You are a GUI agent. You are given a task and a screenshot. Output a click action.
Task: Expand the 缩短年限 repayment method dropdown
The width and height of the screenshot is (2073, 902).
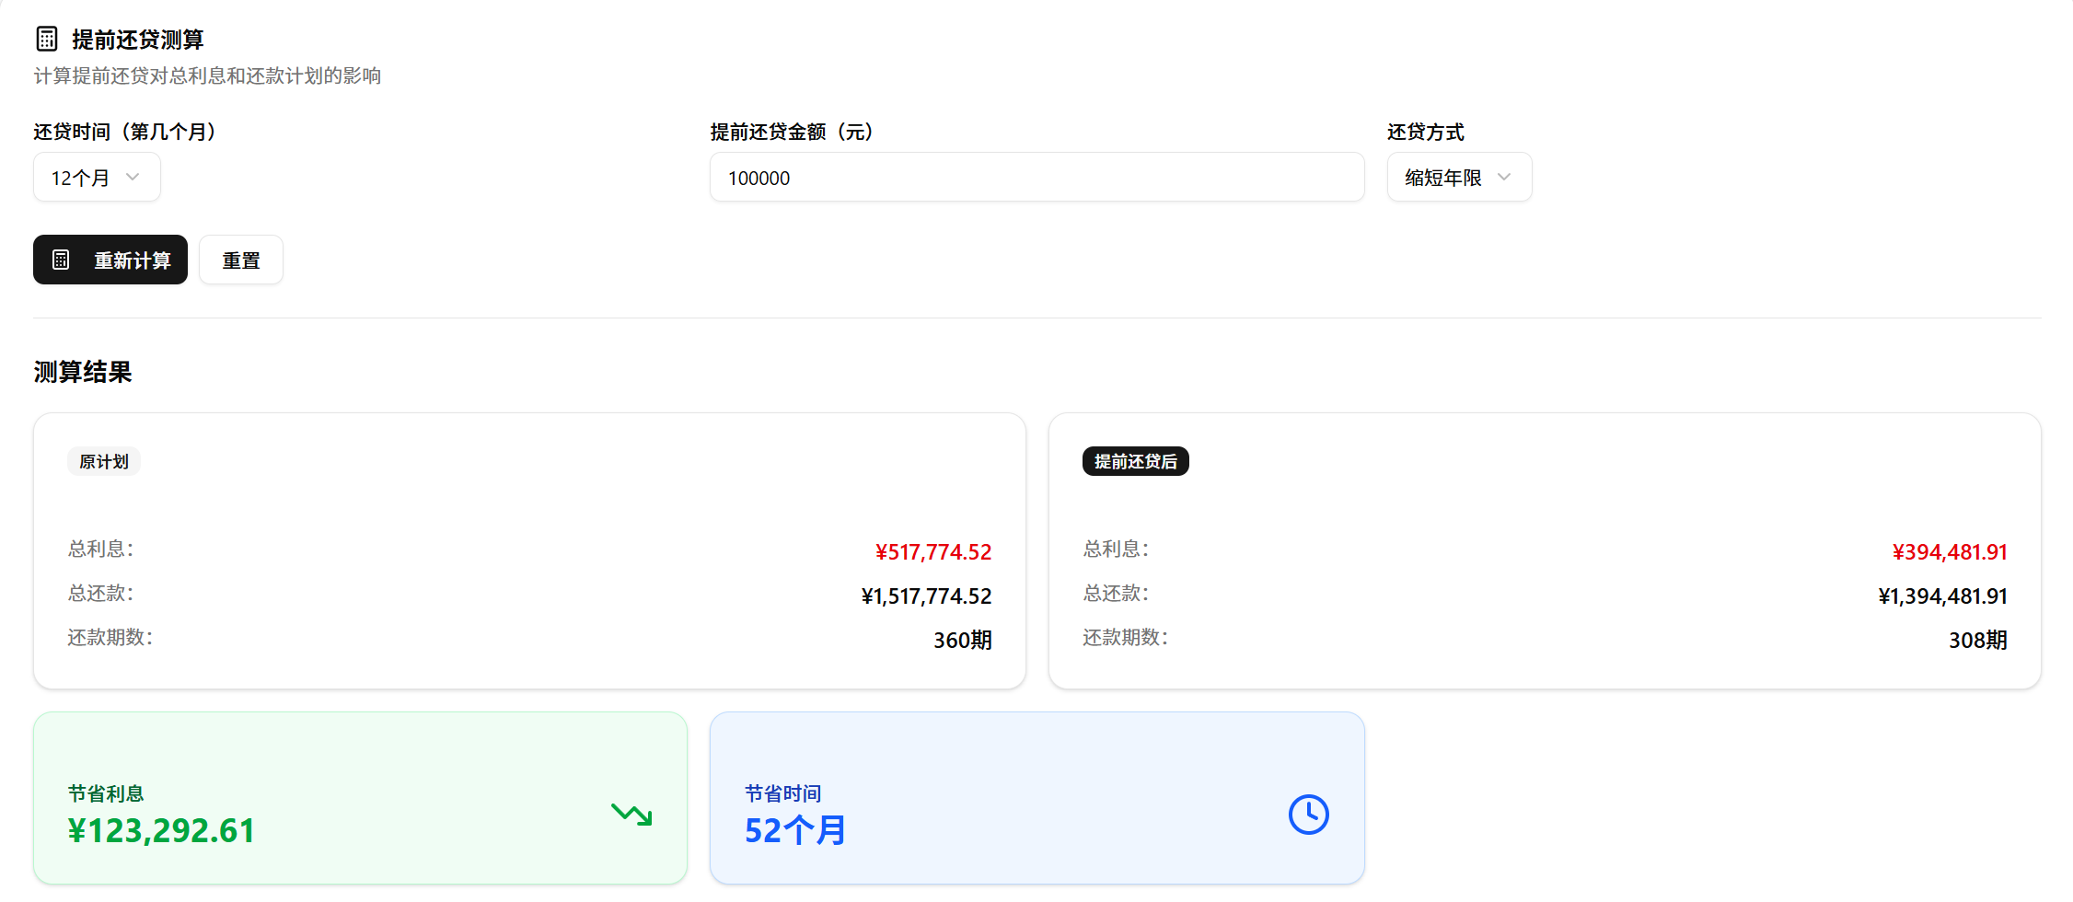tap(1458, 178)
